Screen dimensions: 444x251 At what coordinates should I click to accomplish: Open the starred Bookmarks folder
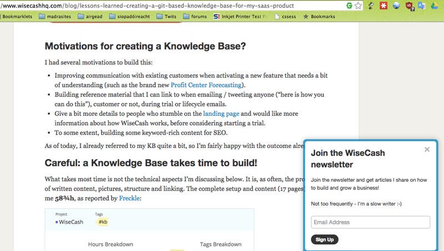(319, 17)
